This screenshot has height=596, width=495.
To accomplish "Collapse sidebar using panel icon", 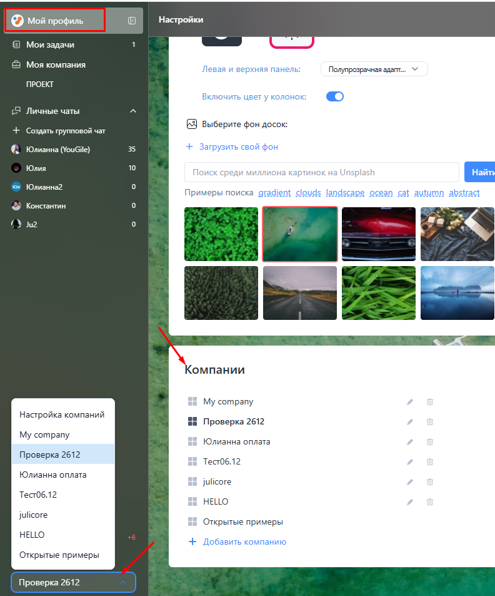I will click(x=132, y=21).
